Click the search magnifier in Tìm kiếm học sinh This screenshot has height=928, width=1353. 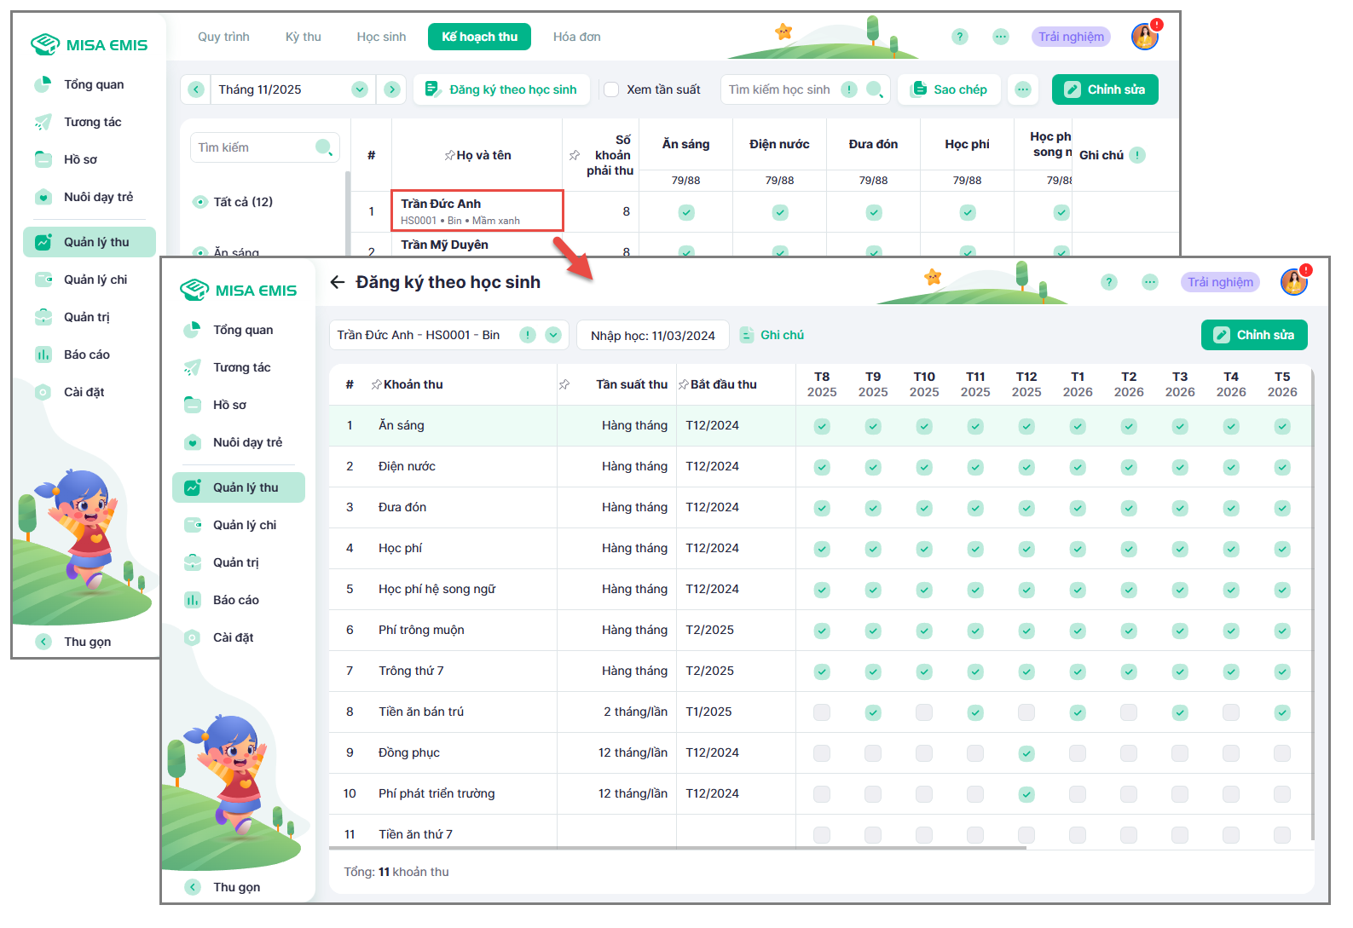point(874,89)
